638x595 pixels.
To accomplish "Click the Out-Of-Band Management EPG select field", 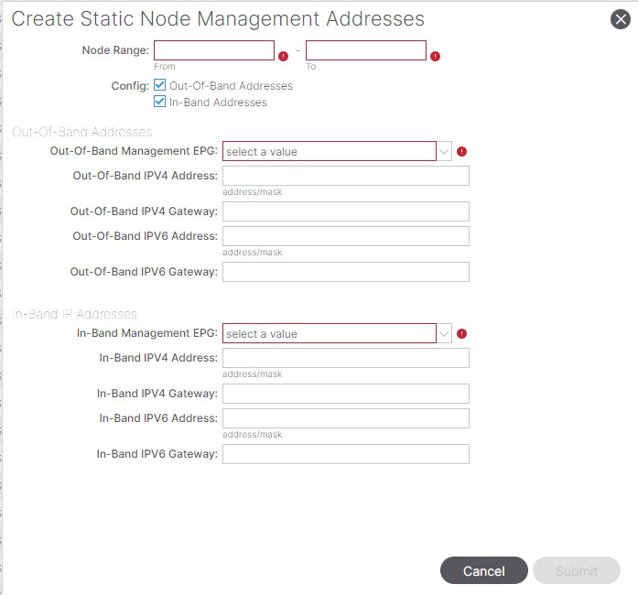I will tap(329, 152).
